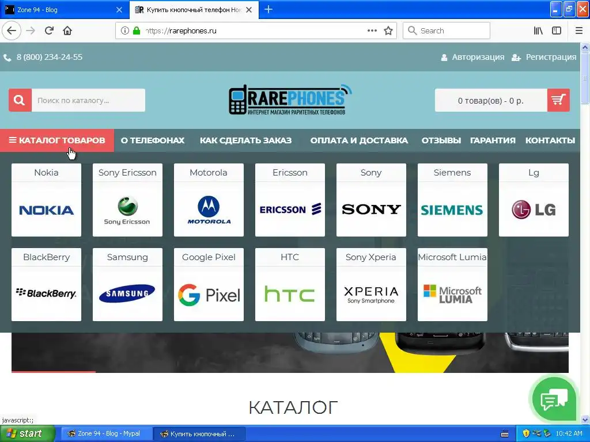
Task: Click the Регистрация link
Action: coord(544,57)
